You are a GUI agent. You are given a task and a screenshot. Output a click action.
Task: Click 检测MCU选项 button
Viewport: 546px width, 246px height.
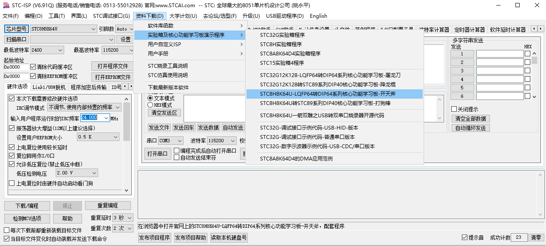[27, 218]
